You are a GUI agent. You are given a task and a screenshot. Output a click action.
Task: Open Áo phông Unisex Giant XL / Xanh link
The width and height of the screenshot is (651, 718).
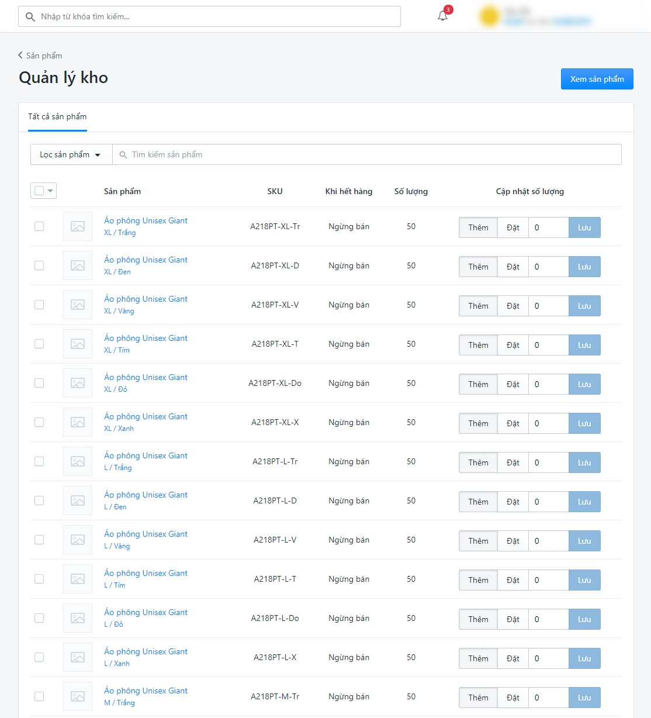click(x=146, y=416)
